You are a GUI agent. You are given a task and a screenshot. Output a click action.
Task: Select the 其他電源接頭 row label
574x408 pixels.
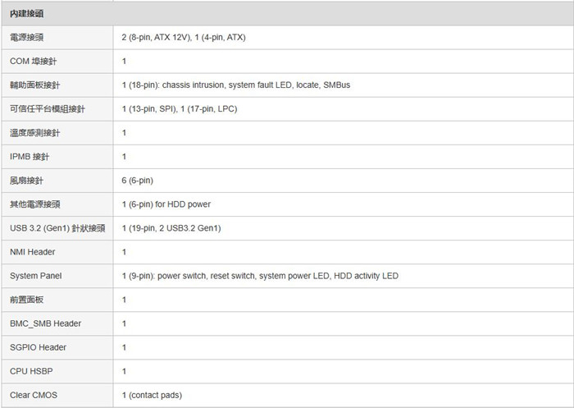34,204
